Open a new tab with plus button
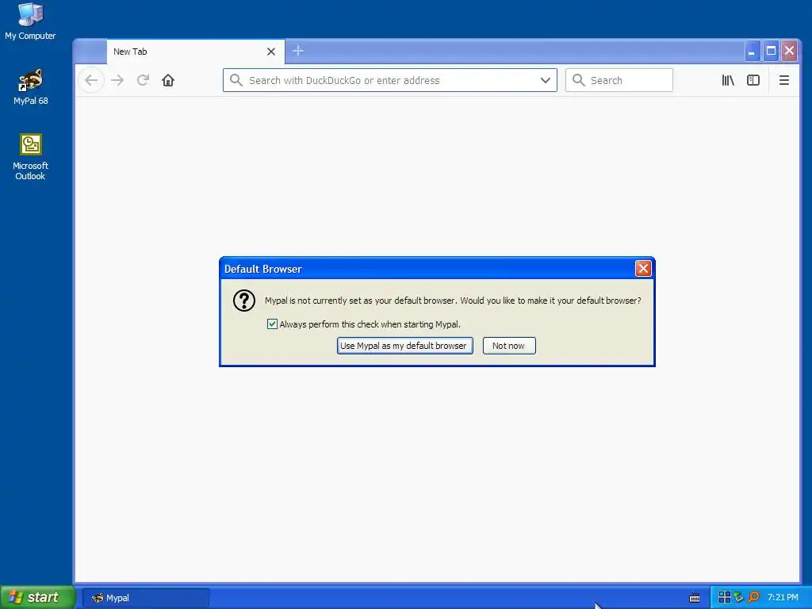This screenshot has width=812, height=609. (298, 51)
